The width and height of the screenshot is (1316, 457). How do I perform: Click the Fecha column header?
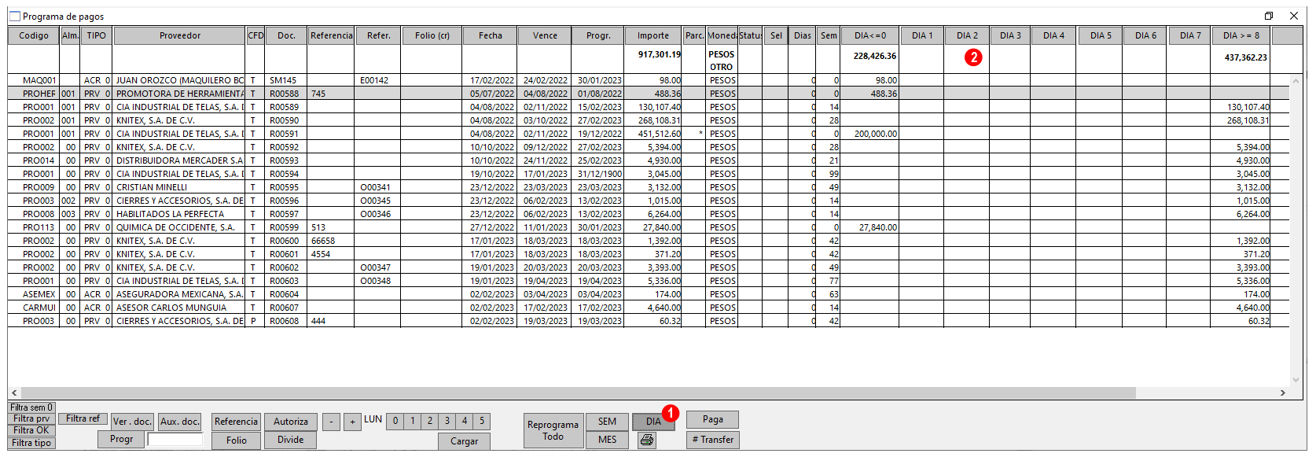pos(491,35)
